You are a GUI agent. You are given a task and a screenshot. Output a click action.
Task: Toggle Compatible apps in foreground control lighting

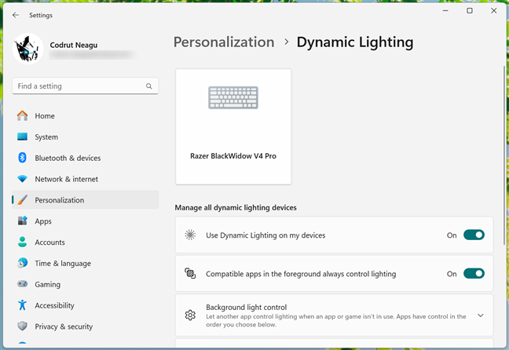tap(474, 273)
